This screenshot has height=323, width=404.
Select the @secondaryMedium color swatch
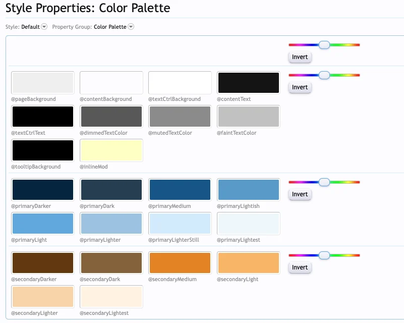180,262
